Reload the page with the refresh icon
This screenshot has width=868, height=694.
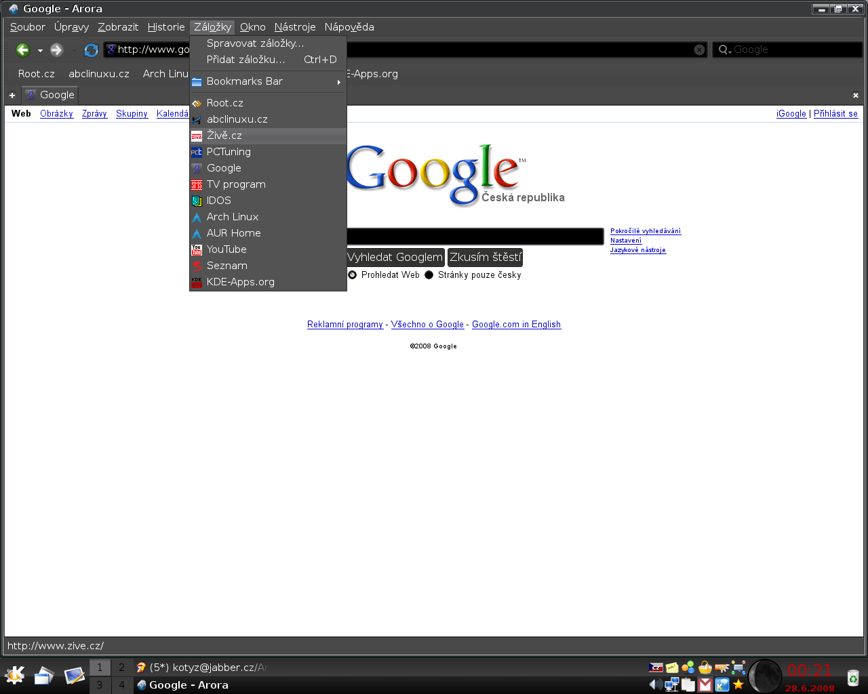pos(91,50)
